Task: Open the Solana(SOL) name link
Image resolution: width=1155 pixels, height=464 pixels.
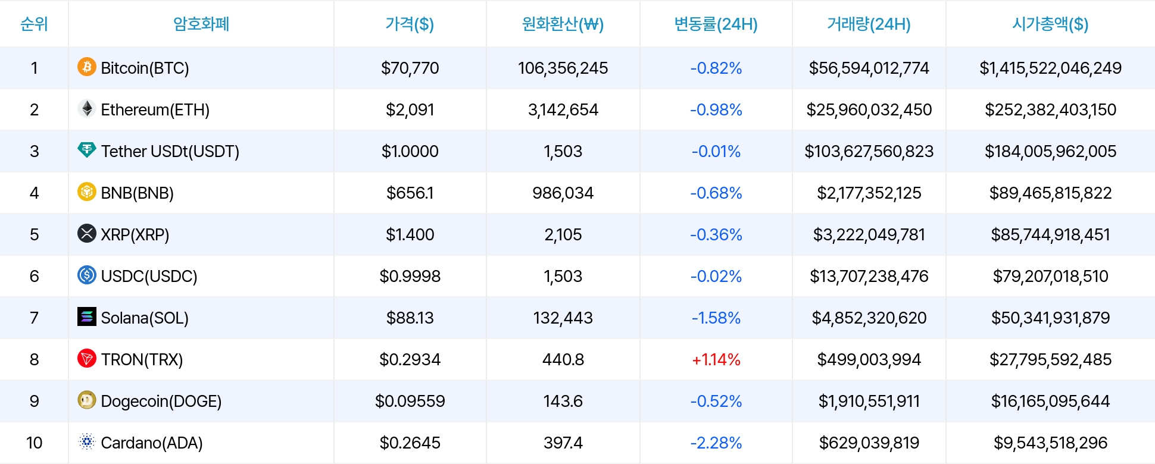Action: (145, 318)
